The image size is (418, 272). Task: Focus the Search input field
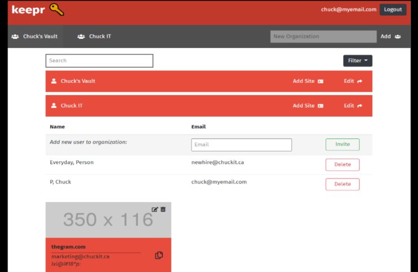(99, 61)
